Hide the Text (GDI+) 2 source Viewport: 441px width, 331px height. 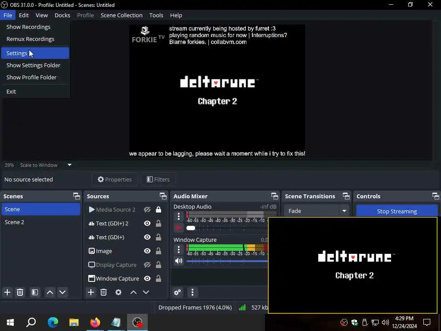coord(147,224)
